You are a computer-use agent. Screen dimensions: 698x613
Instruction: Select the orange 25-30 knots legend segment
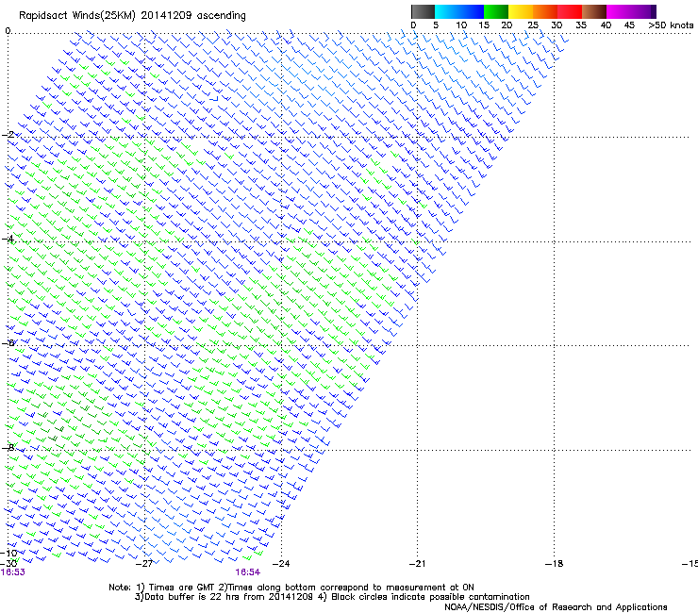point(545,11)
